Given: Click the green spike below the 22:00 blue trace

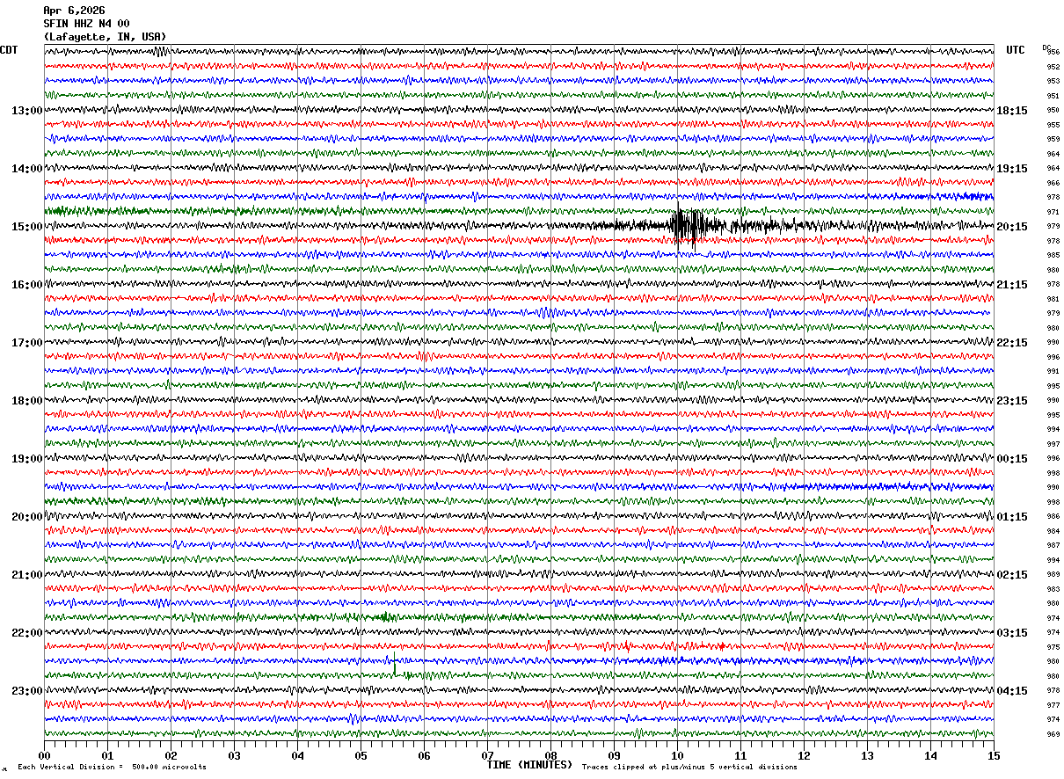Looking at the screenshot, I should click(x=394, y=666).
